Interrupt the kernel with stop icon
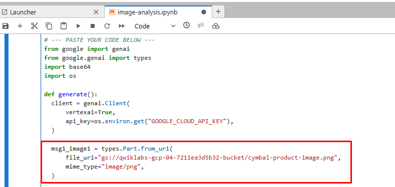 tap(93, 26)
